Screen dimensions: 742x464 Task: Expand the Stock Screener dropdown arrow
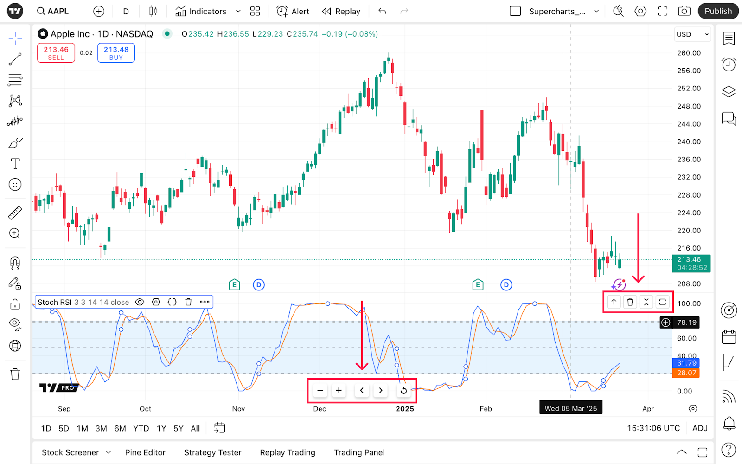tap(109, 452)
